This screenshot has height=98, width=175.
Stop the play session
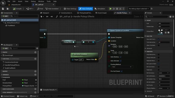[x=117, y=9]
